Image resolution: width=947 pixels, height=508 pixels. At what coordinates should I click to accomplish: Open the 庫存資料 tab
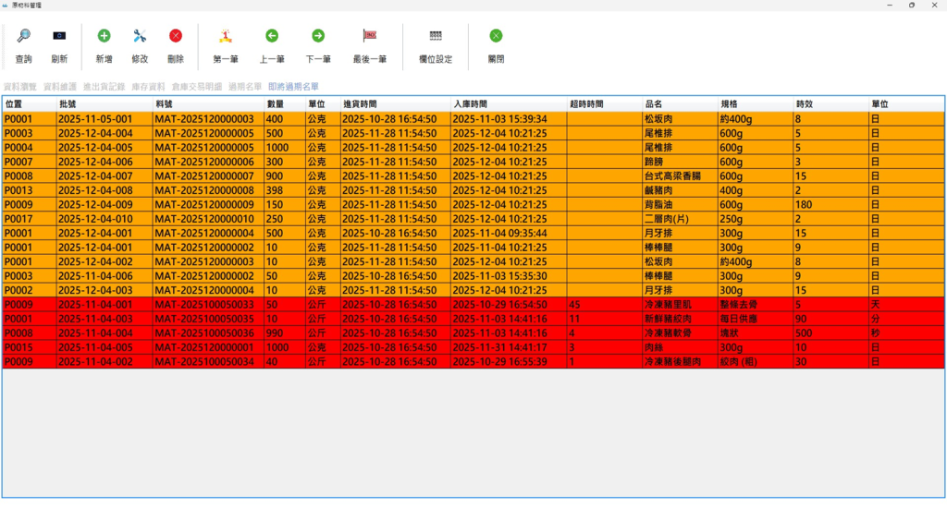[148, 87]
